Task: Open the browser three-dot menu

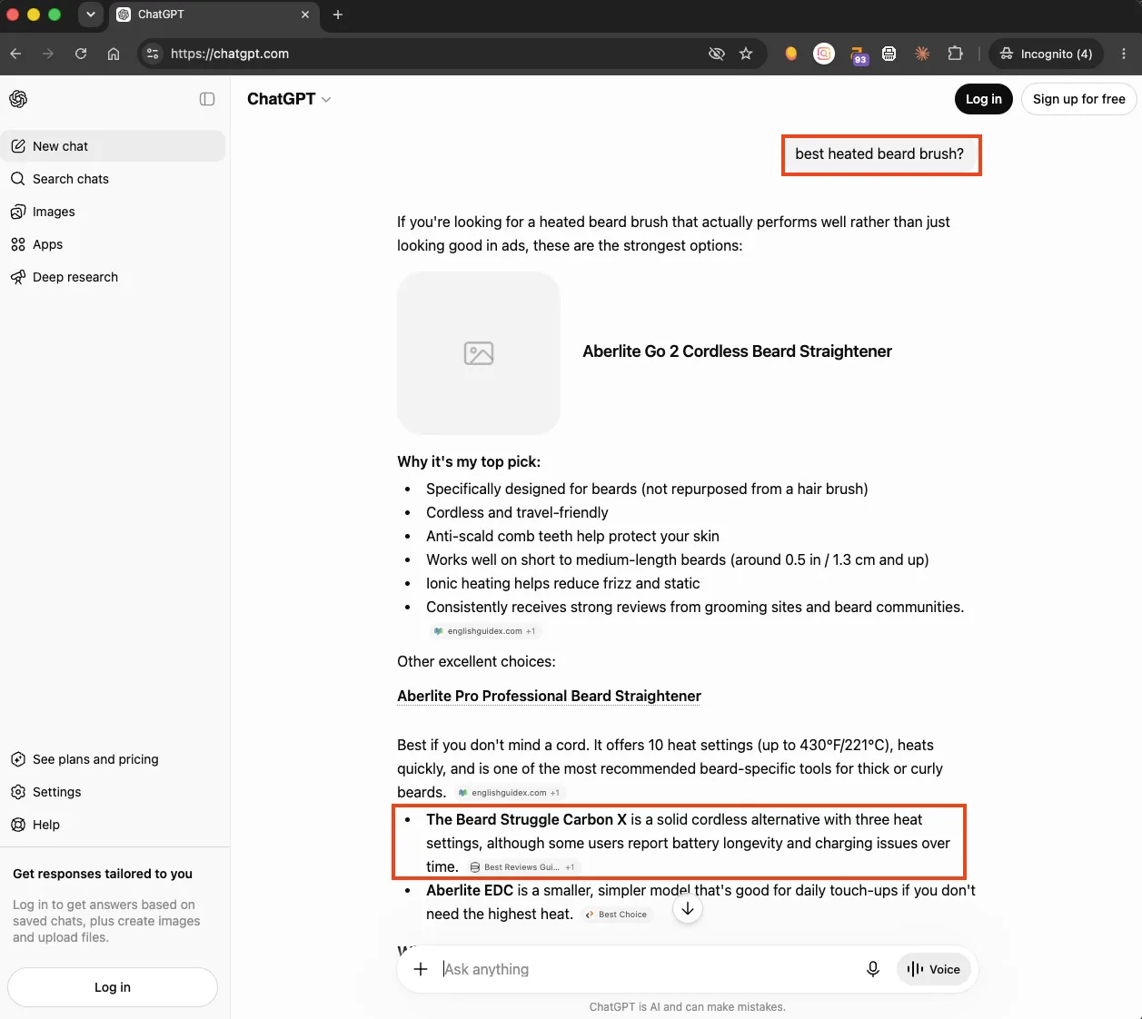Action: 1124,54
